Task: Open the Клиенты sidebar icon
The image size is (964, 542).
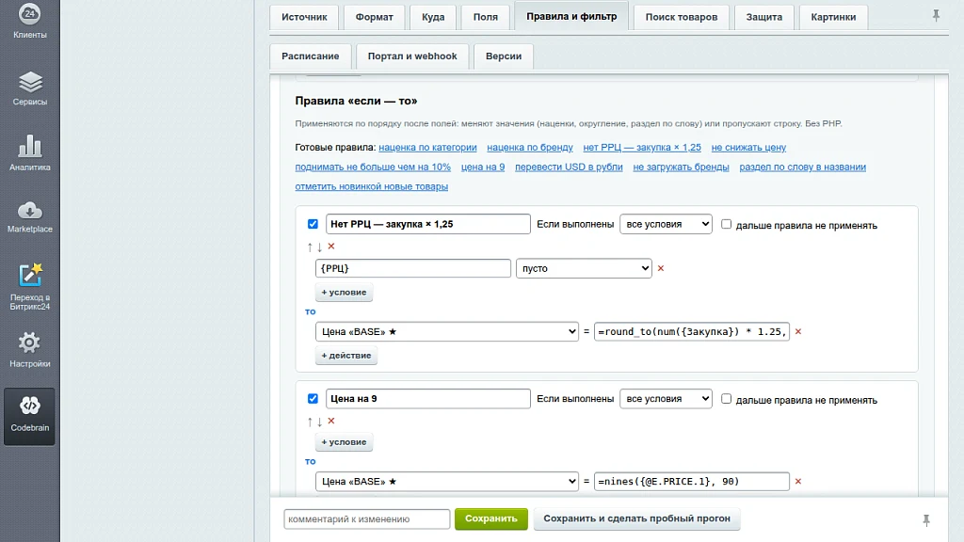Action: point(29,21)
